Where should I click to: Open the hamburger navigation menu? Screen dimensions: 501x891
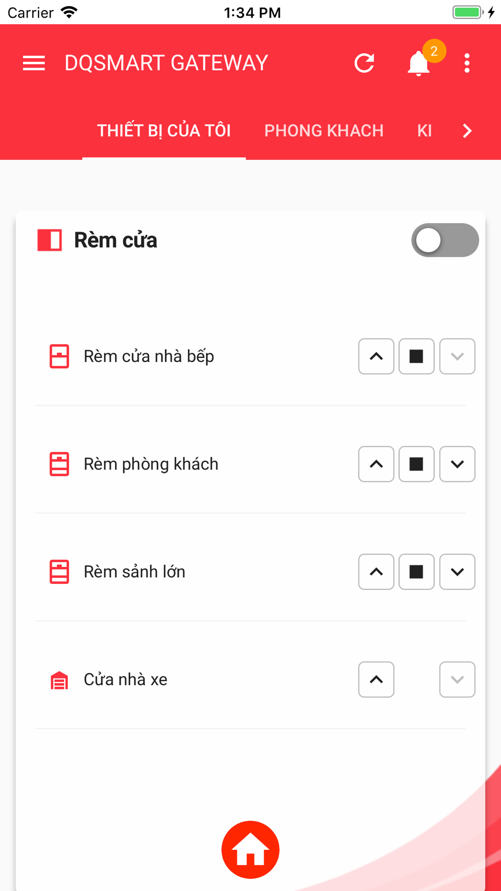(x=34, y=63)
